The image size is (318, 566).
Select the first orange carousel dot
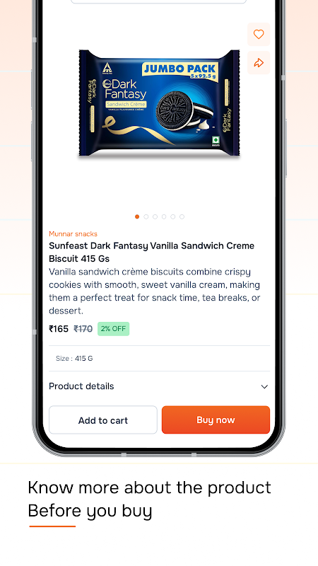137,216
